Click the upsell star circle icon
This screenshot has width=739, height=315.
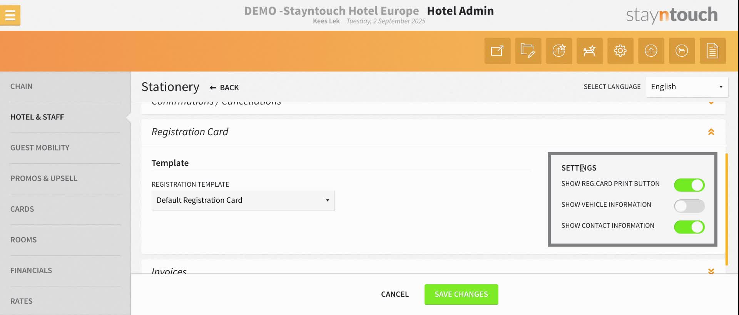[x=559, y=51]
